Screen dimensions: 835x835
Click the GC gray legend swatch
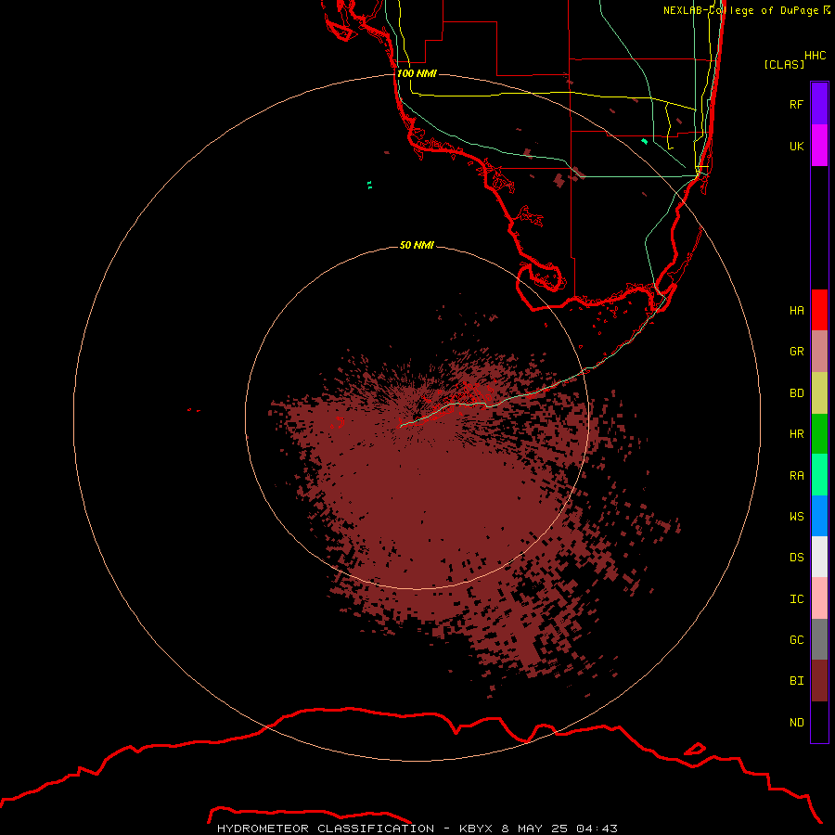[x=819, y=639]
